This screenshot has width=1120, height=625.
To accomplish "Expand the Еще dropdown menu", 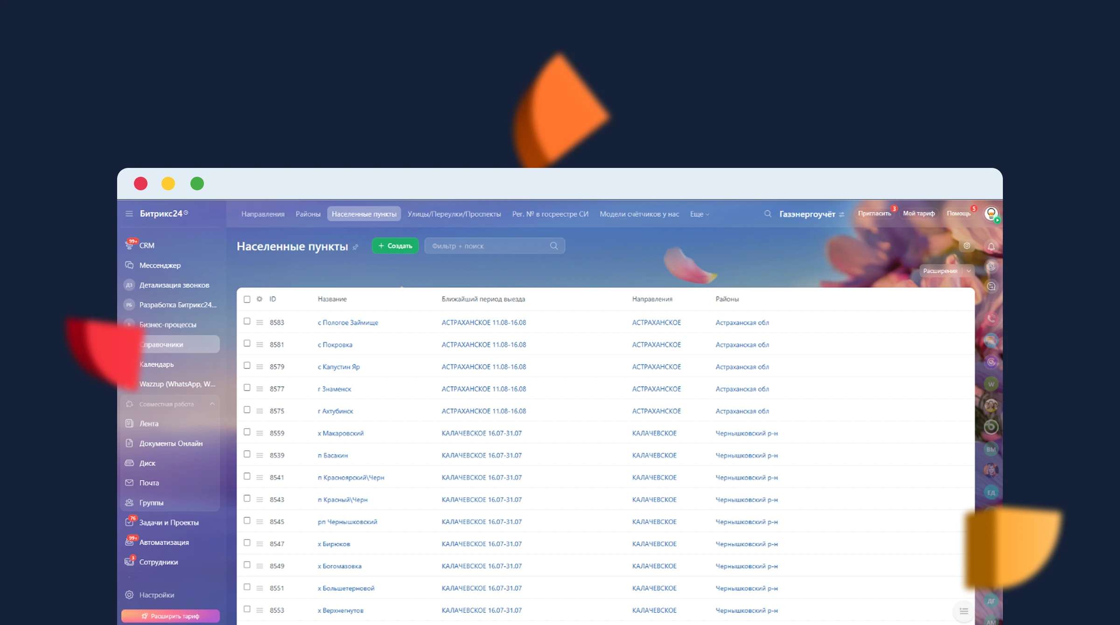I will [699, 214].
